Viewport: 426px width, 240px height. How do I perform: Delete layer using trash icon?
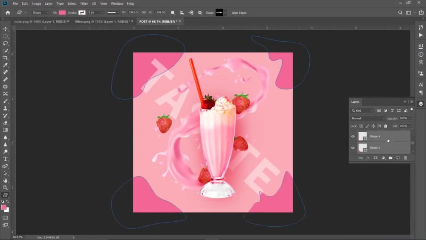coord(406,158)
